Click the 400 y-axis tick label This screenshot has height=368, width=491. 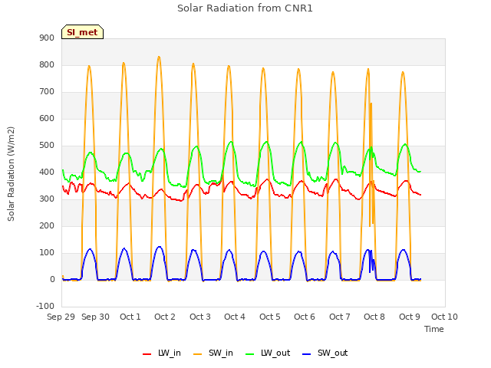click(x=47, y=172)
